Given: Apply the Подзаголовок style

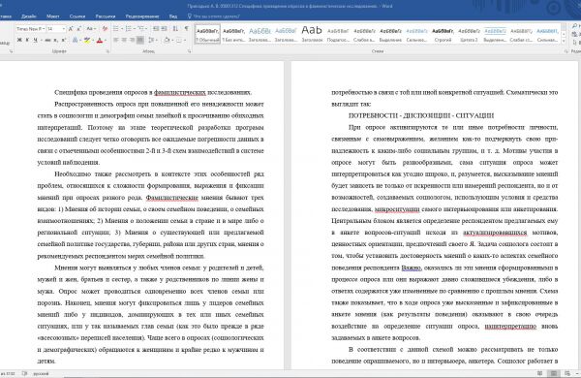Looking at the screenshot, I should click(338, 34).
